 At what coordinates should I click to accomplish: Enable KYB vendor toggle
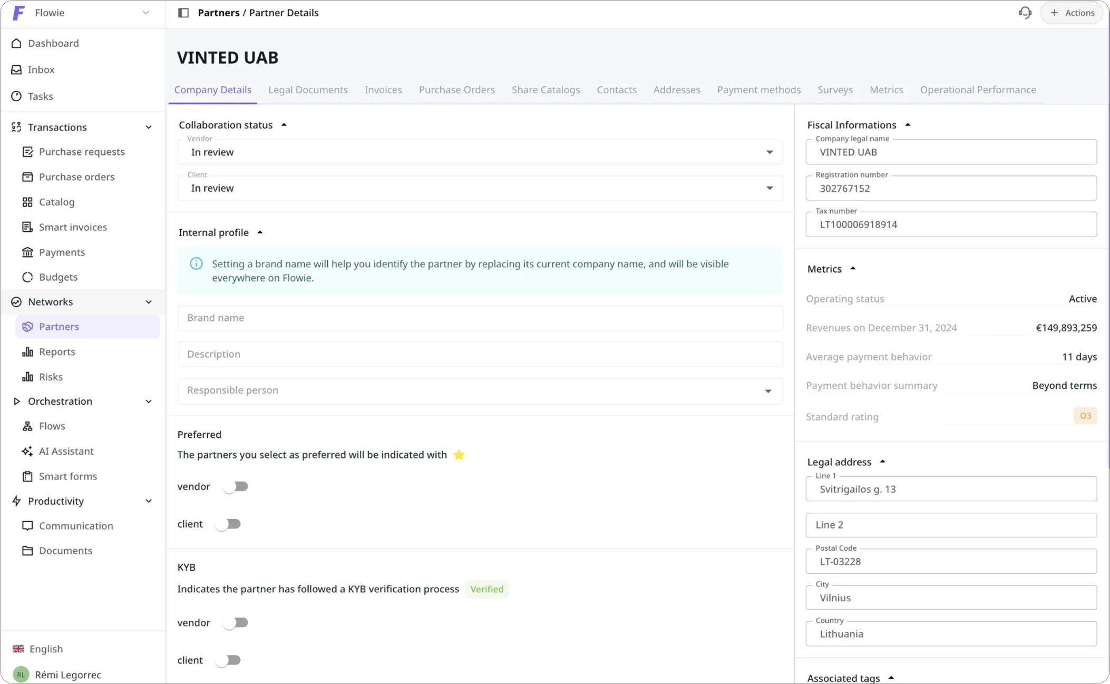point(235,623)
